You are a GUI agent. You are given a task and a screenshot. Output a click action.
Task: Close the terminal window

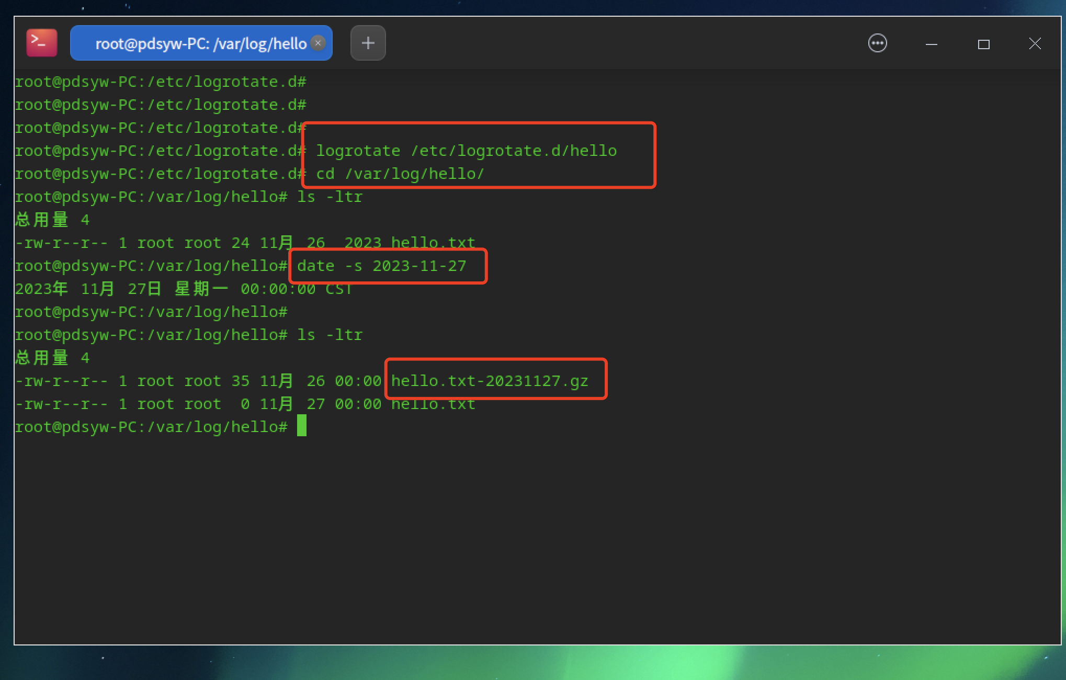click(x=1035, y=43)
